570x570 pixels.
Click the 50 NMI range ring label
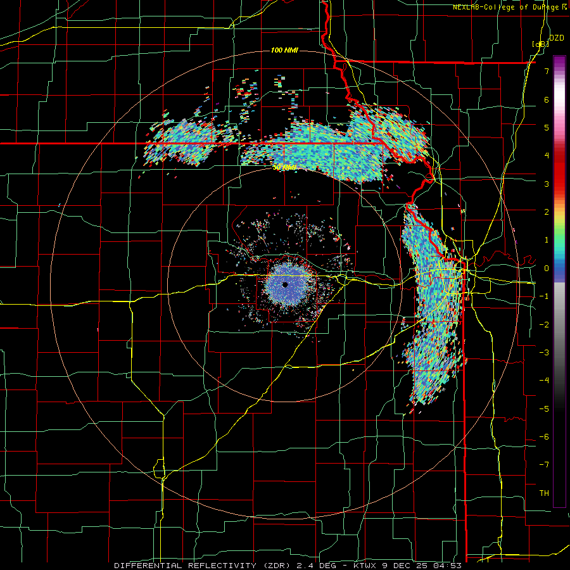pos(284,168)
